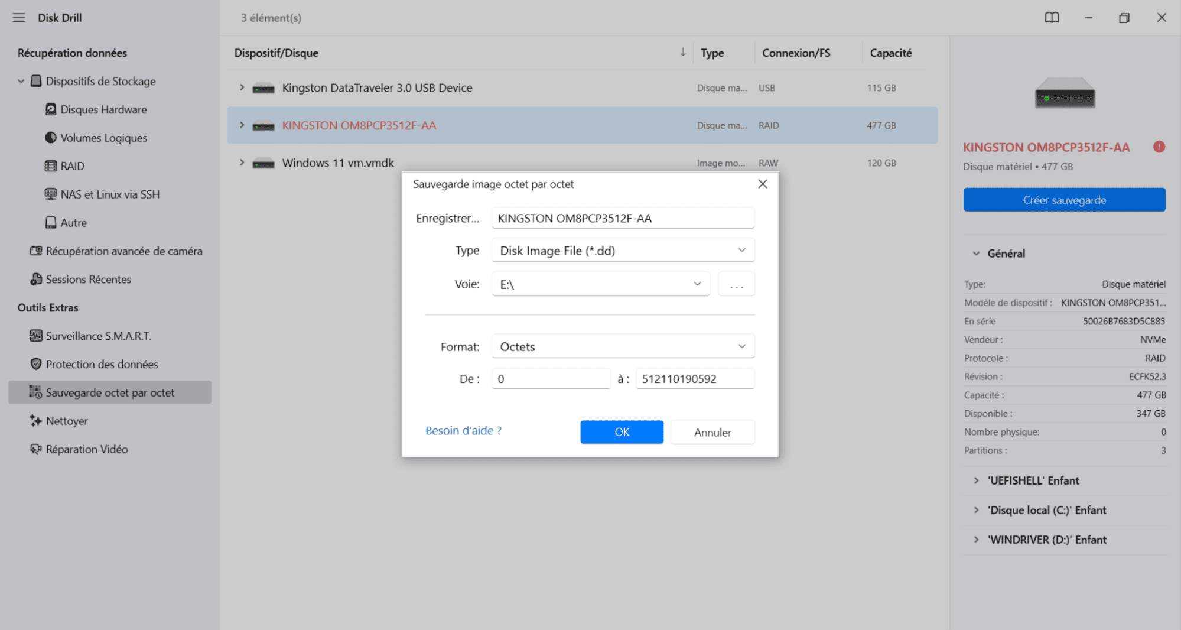This screenshot has width=1181, height=630.
Task: Expand the Windows 11 vm.vmdk row
Action: pos(242,163)
